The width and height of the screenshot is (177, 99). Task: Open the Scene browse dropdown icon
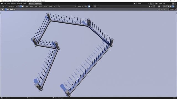[135, 4]
